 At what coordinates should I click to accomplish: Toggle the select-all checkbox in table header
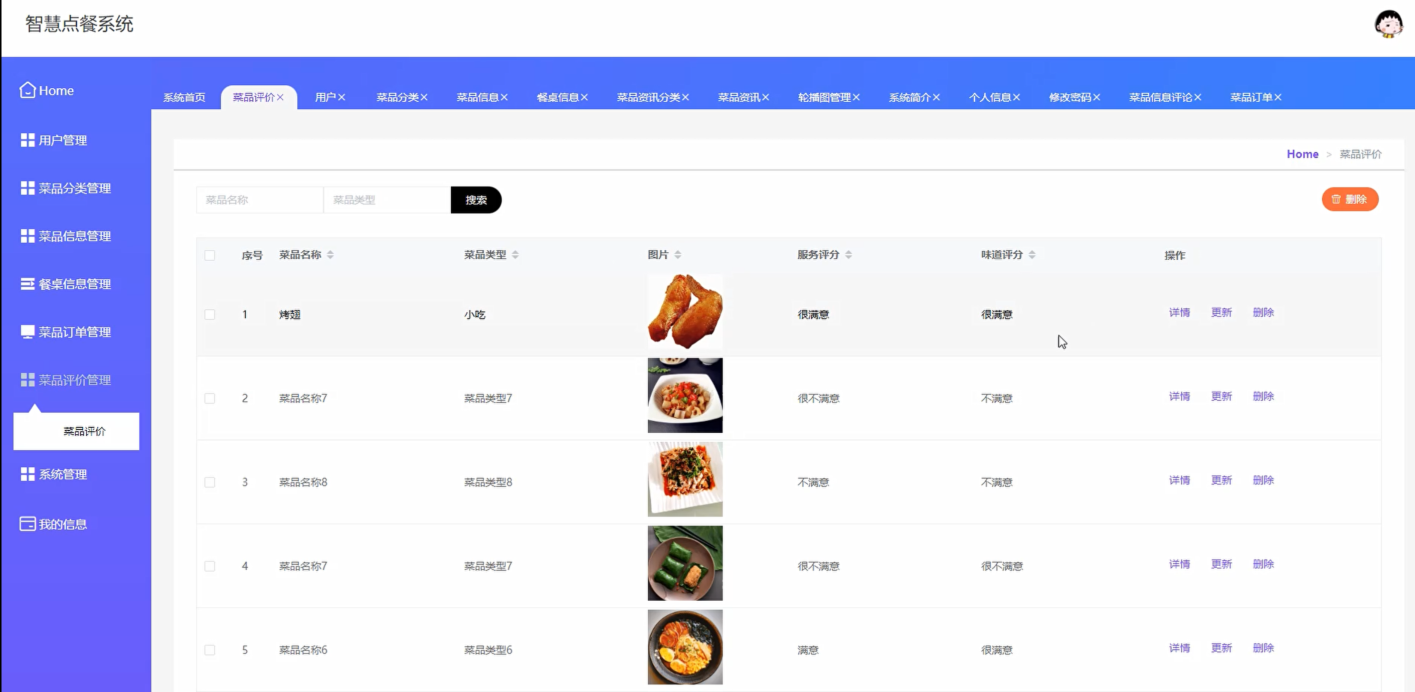tap(210, 255)
